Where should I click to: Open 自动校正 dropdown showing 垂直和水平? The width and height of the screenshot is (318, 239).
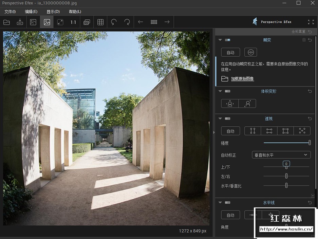[281, 155]
